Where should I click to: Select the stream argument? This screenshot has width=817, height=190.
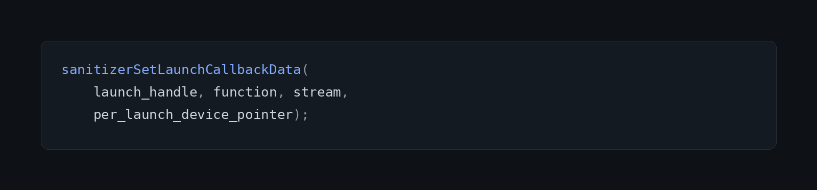(x=317, y=92)
